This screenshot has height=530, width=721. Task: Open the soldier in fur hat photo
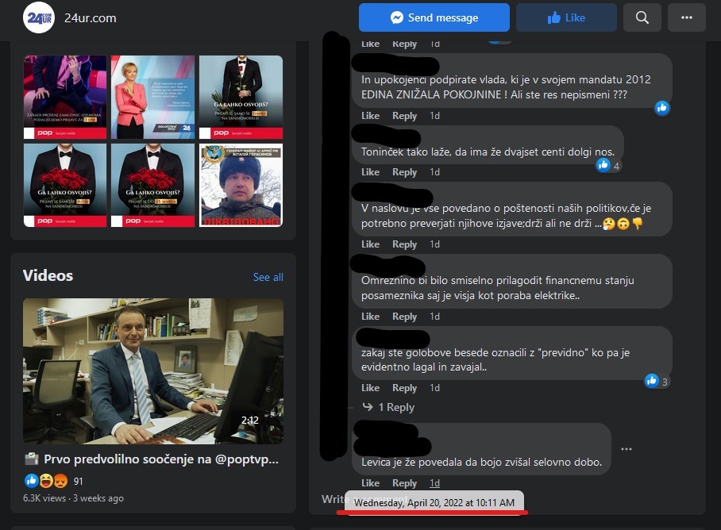241,185
